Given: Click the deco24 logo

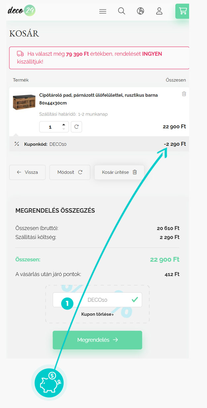Looking at the screenshot, I should [x=22, y=10].
